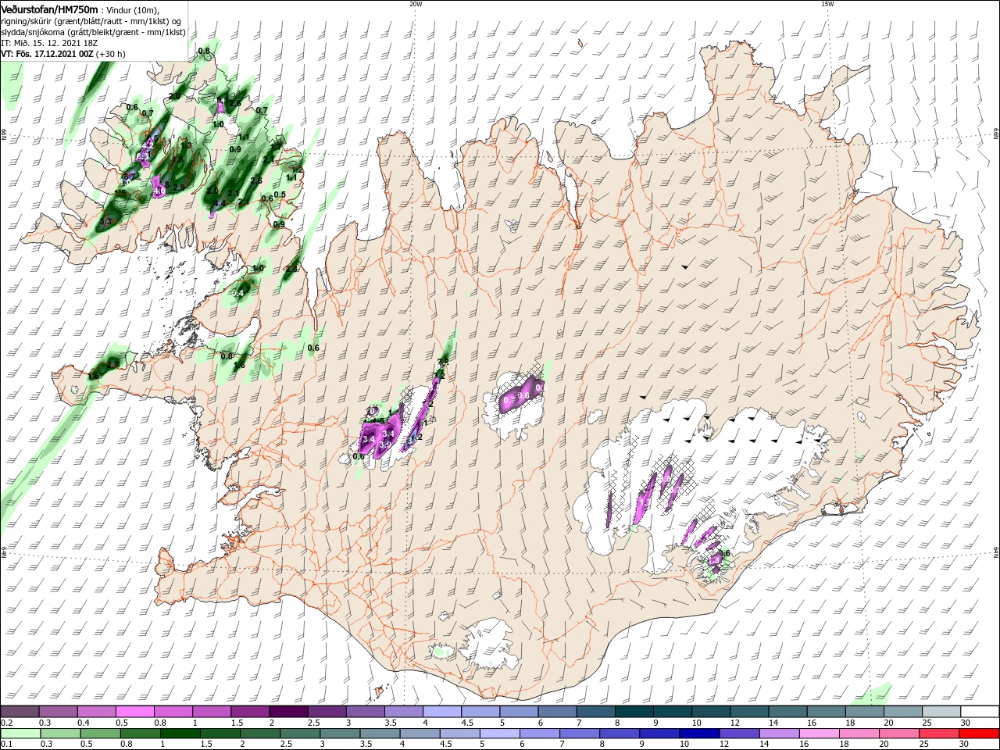Click the 3.3 precipitation value on the map
The height and width of the screenshot is (750, 1000).
(105, 221)
